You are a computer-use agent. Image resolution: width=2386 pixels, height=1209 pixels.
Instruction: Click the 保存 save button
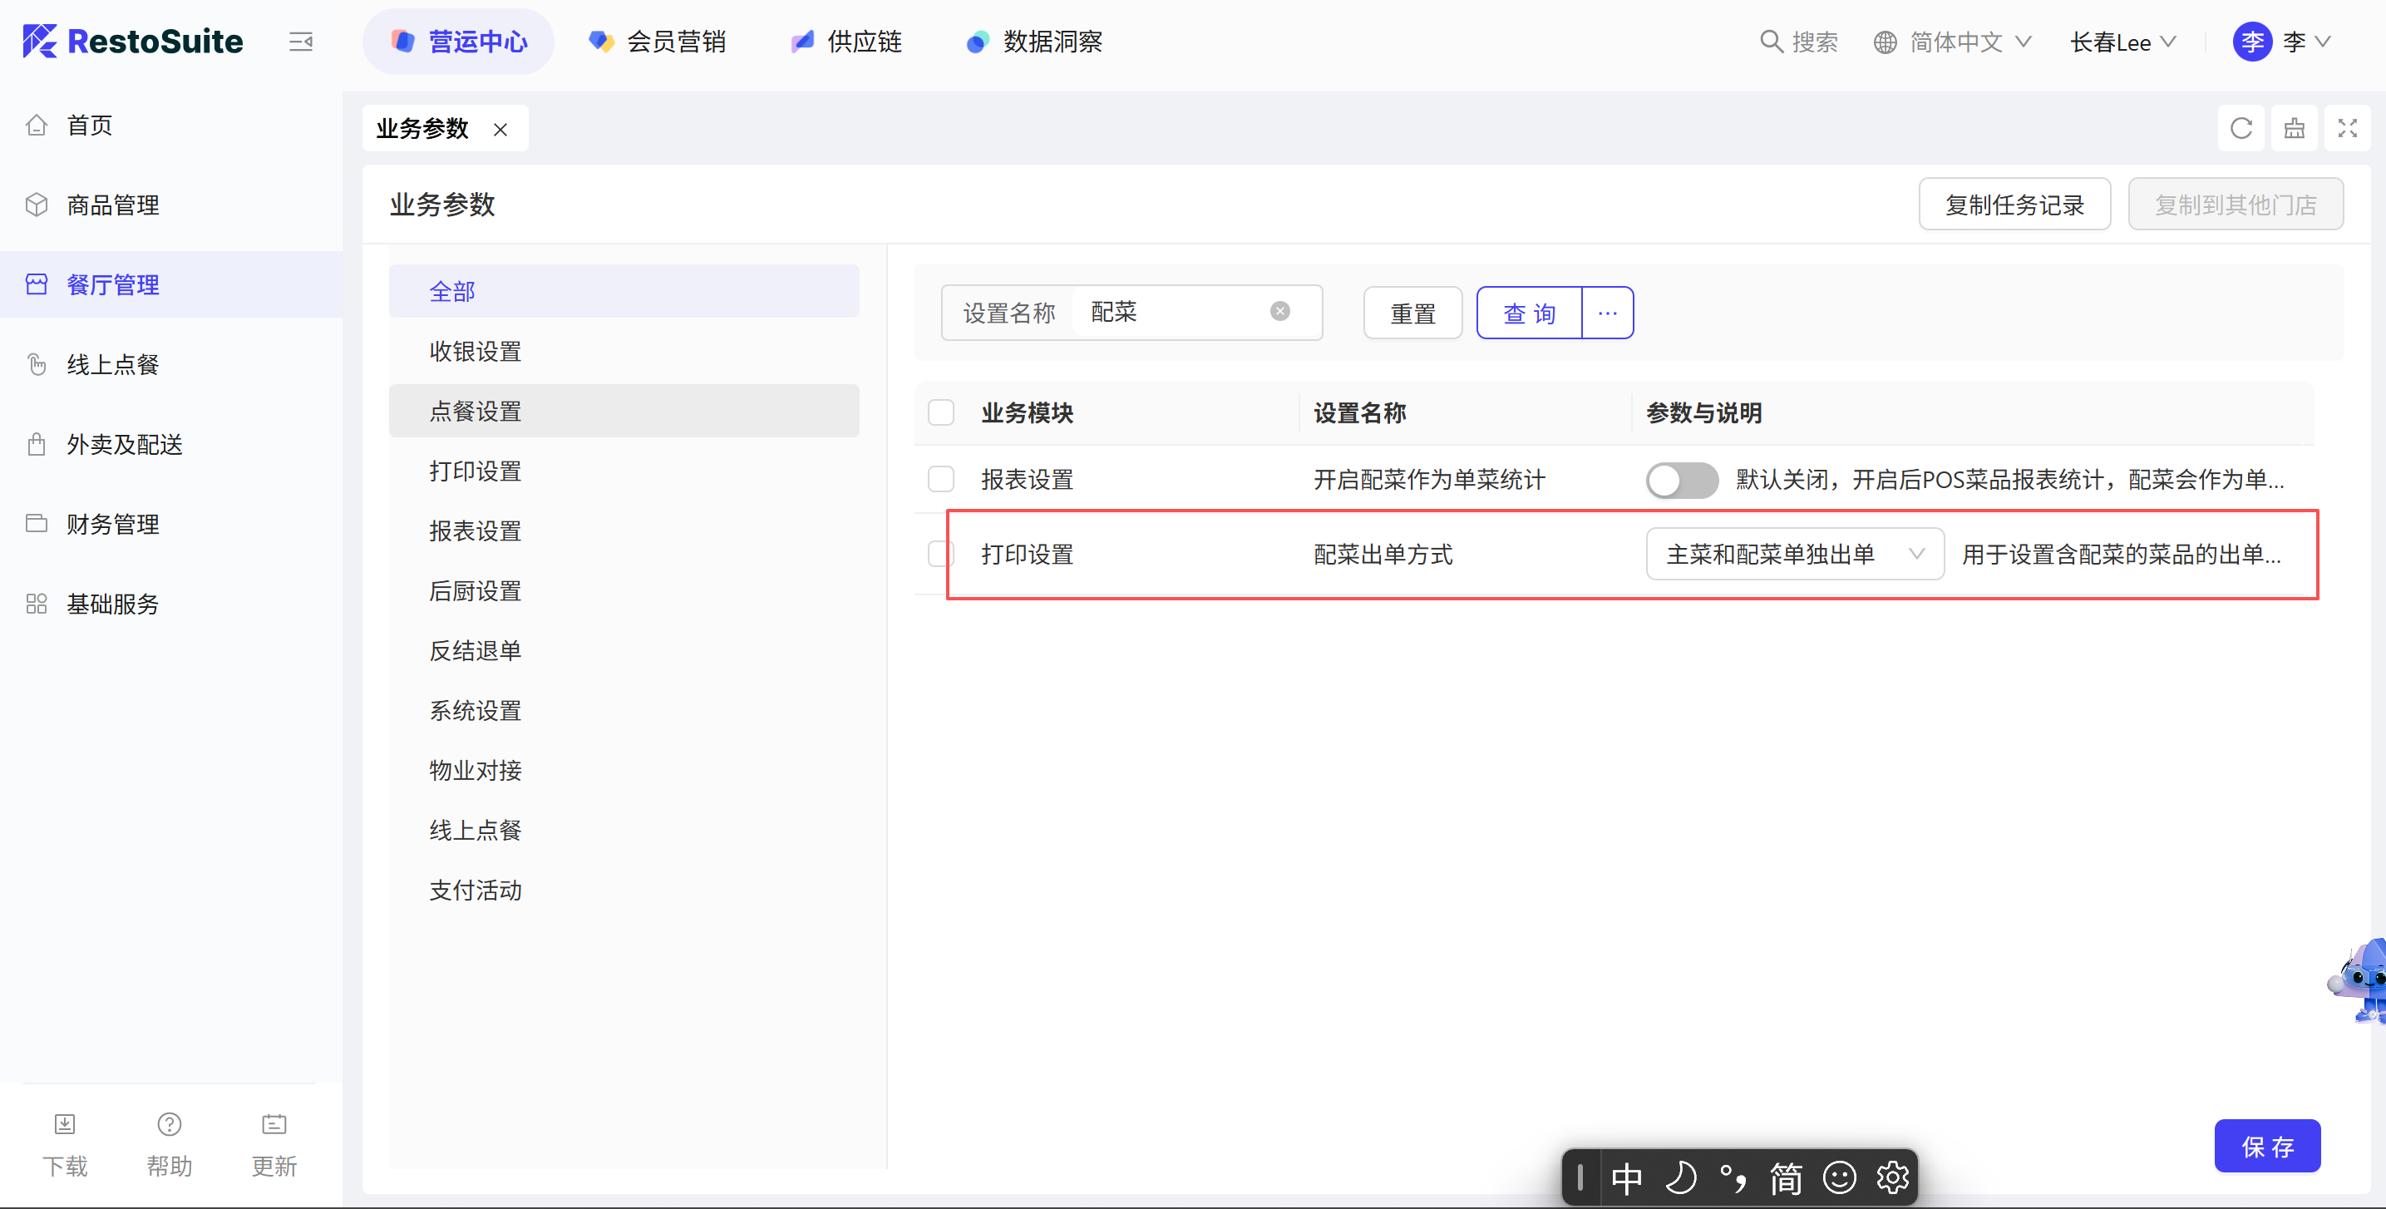pyautogui.click(x=2266, y=1146)
